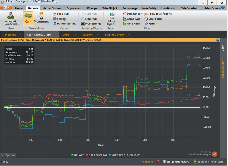Open the Settings gear option
This screenshot has height=166, width=228.
60,19
